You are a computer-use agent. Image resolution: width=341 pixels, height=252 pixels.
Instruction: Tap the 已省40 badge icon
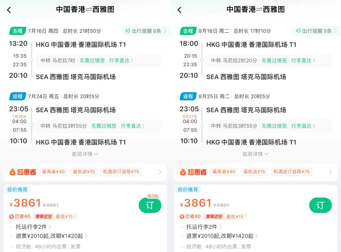11,217
